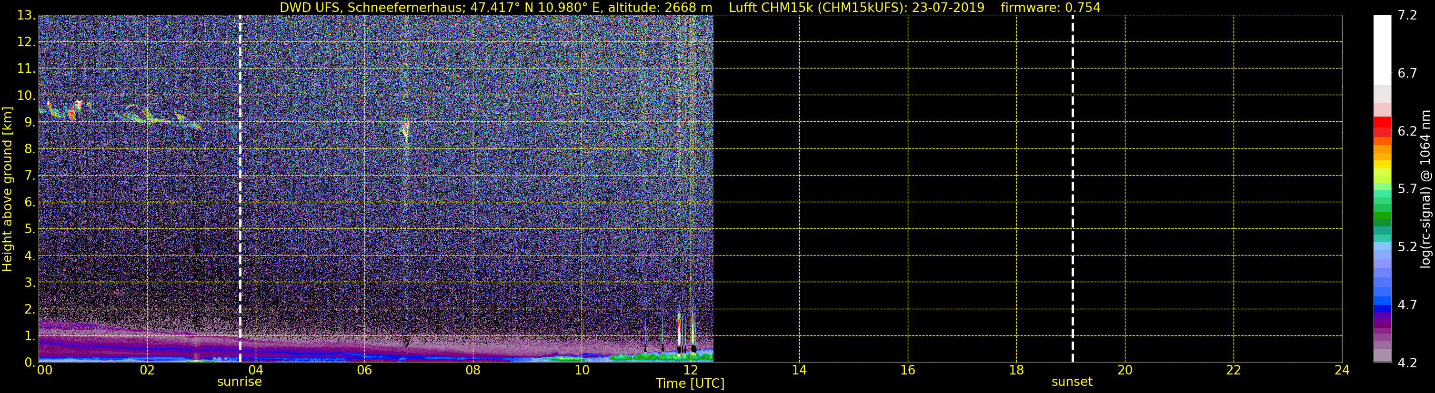Click the colorbar value label '4.2'

[1407, 363]
